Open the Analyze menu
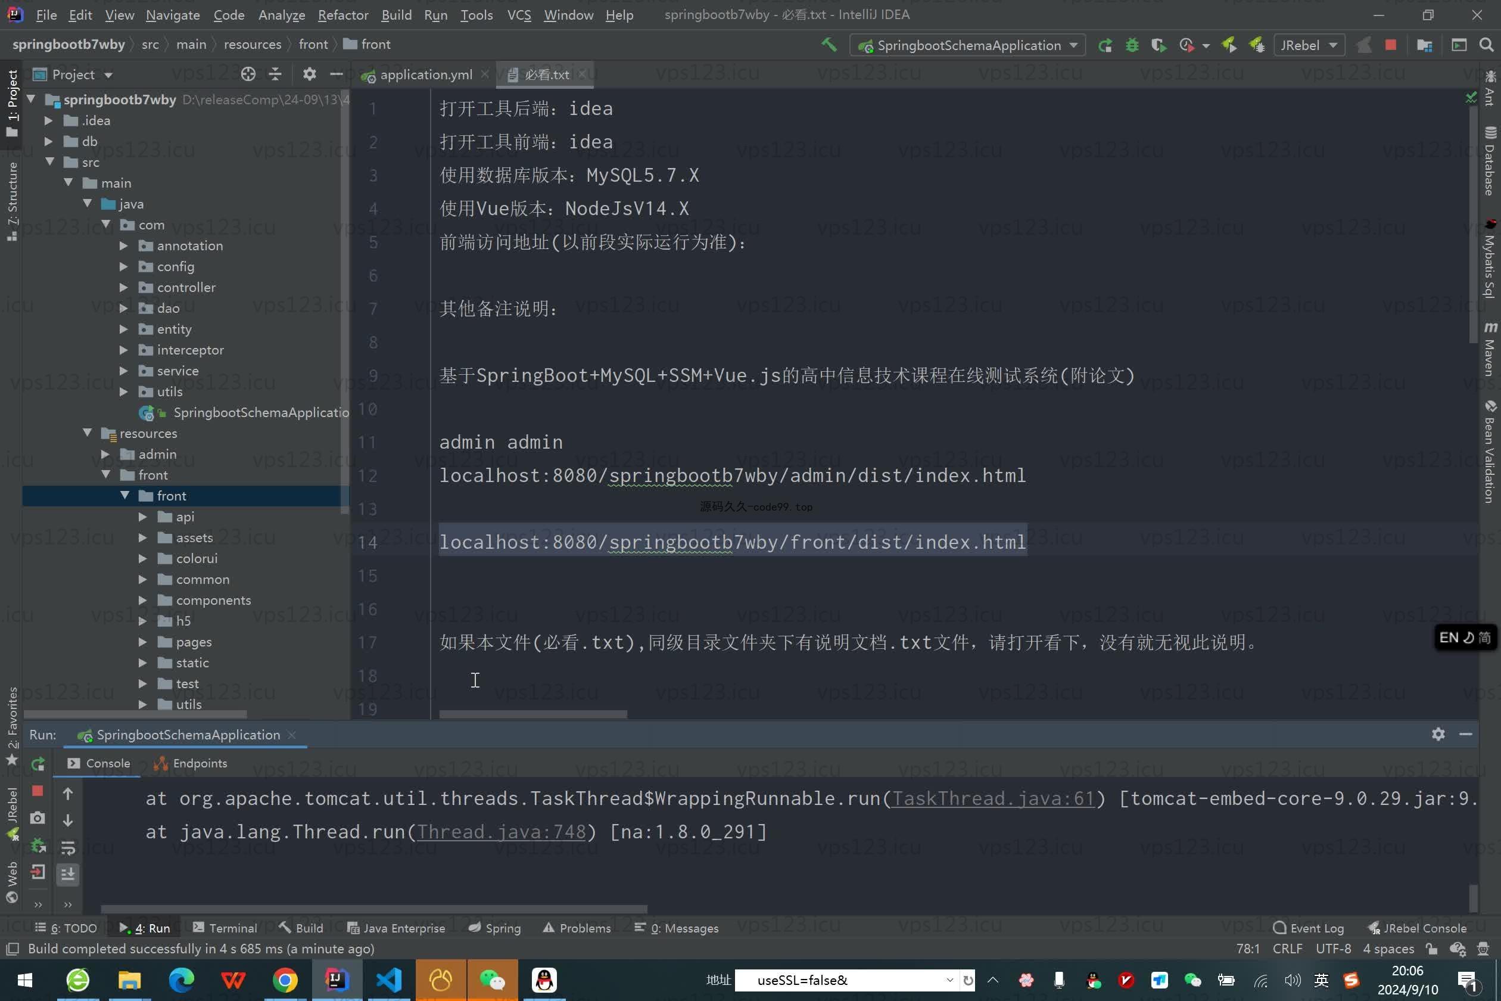The image size is (1501, 1001). (x=281, y=15)
